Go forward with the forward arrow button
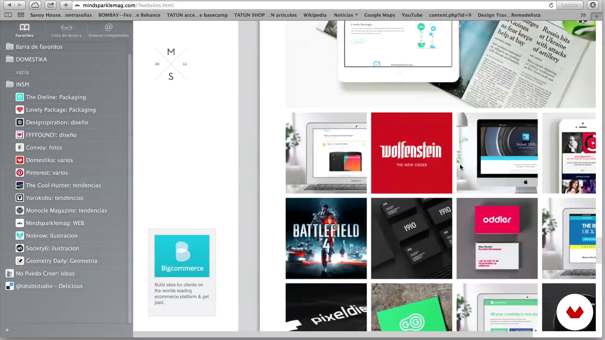Screen dimensions: 605x340 (x=20, y=5)
